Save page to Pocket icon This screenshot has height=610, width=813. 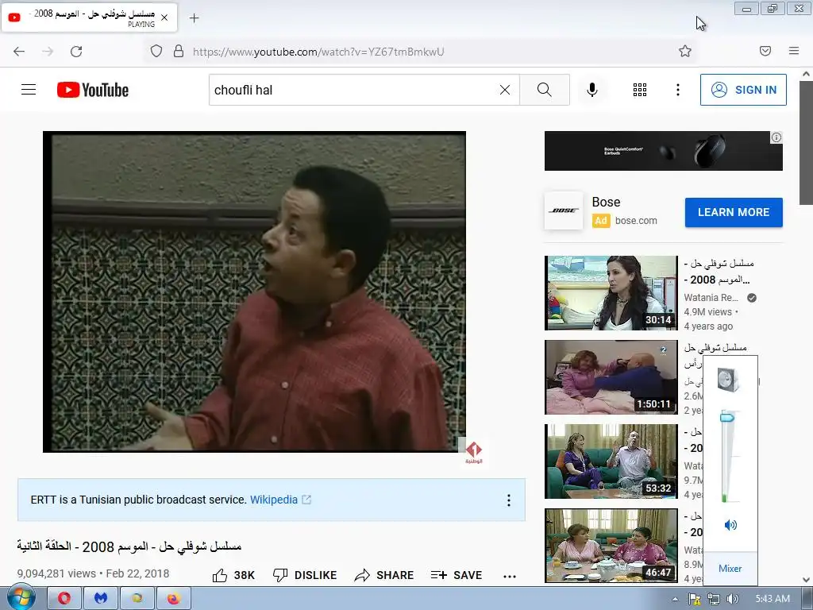765,51
